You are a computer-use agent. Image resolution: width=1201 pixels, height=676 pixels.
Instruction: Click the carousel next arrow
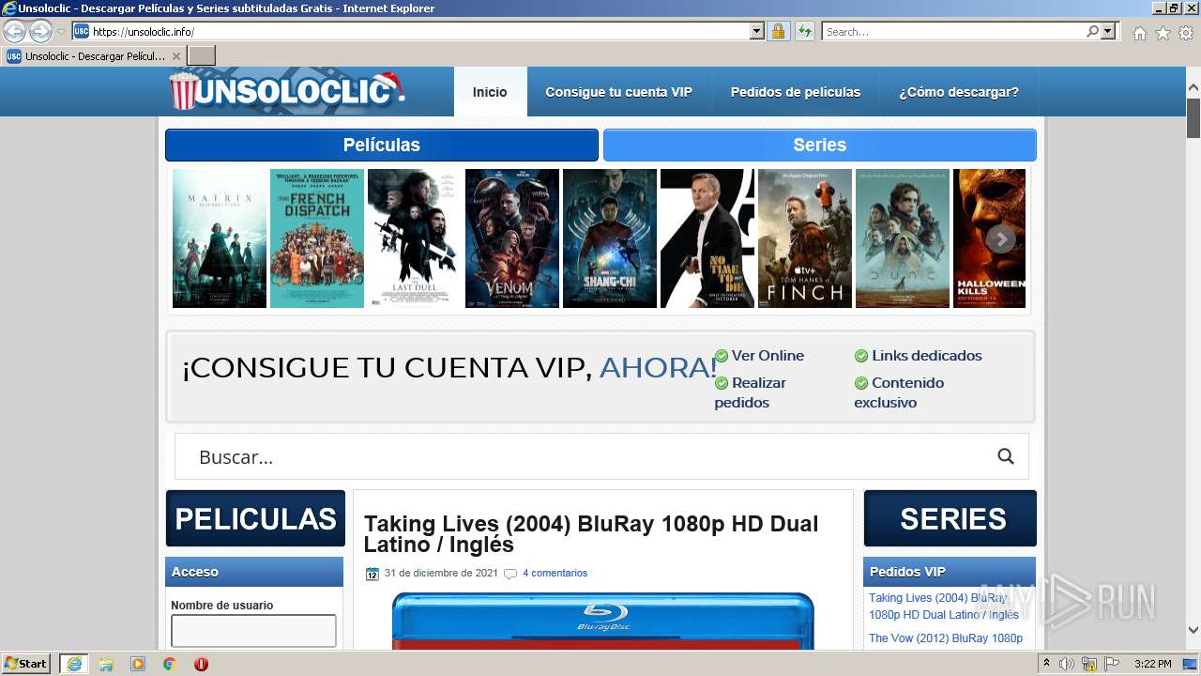1001,239
